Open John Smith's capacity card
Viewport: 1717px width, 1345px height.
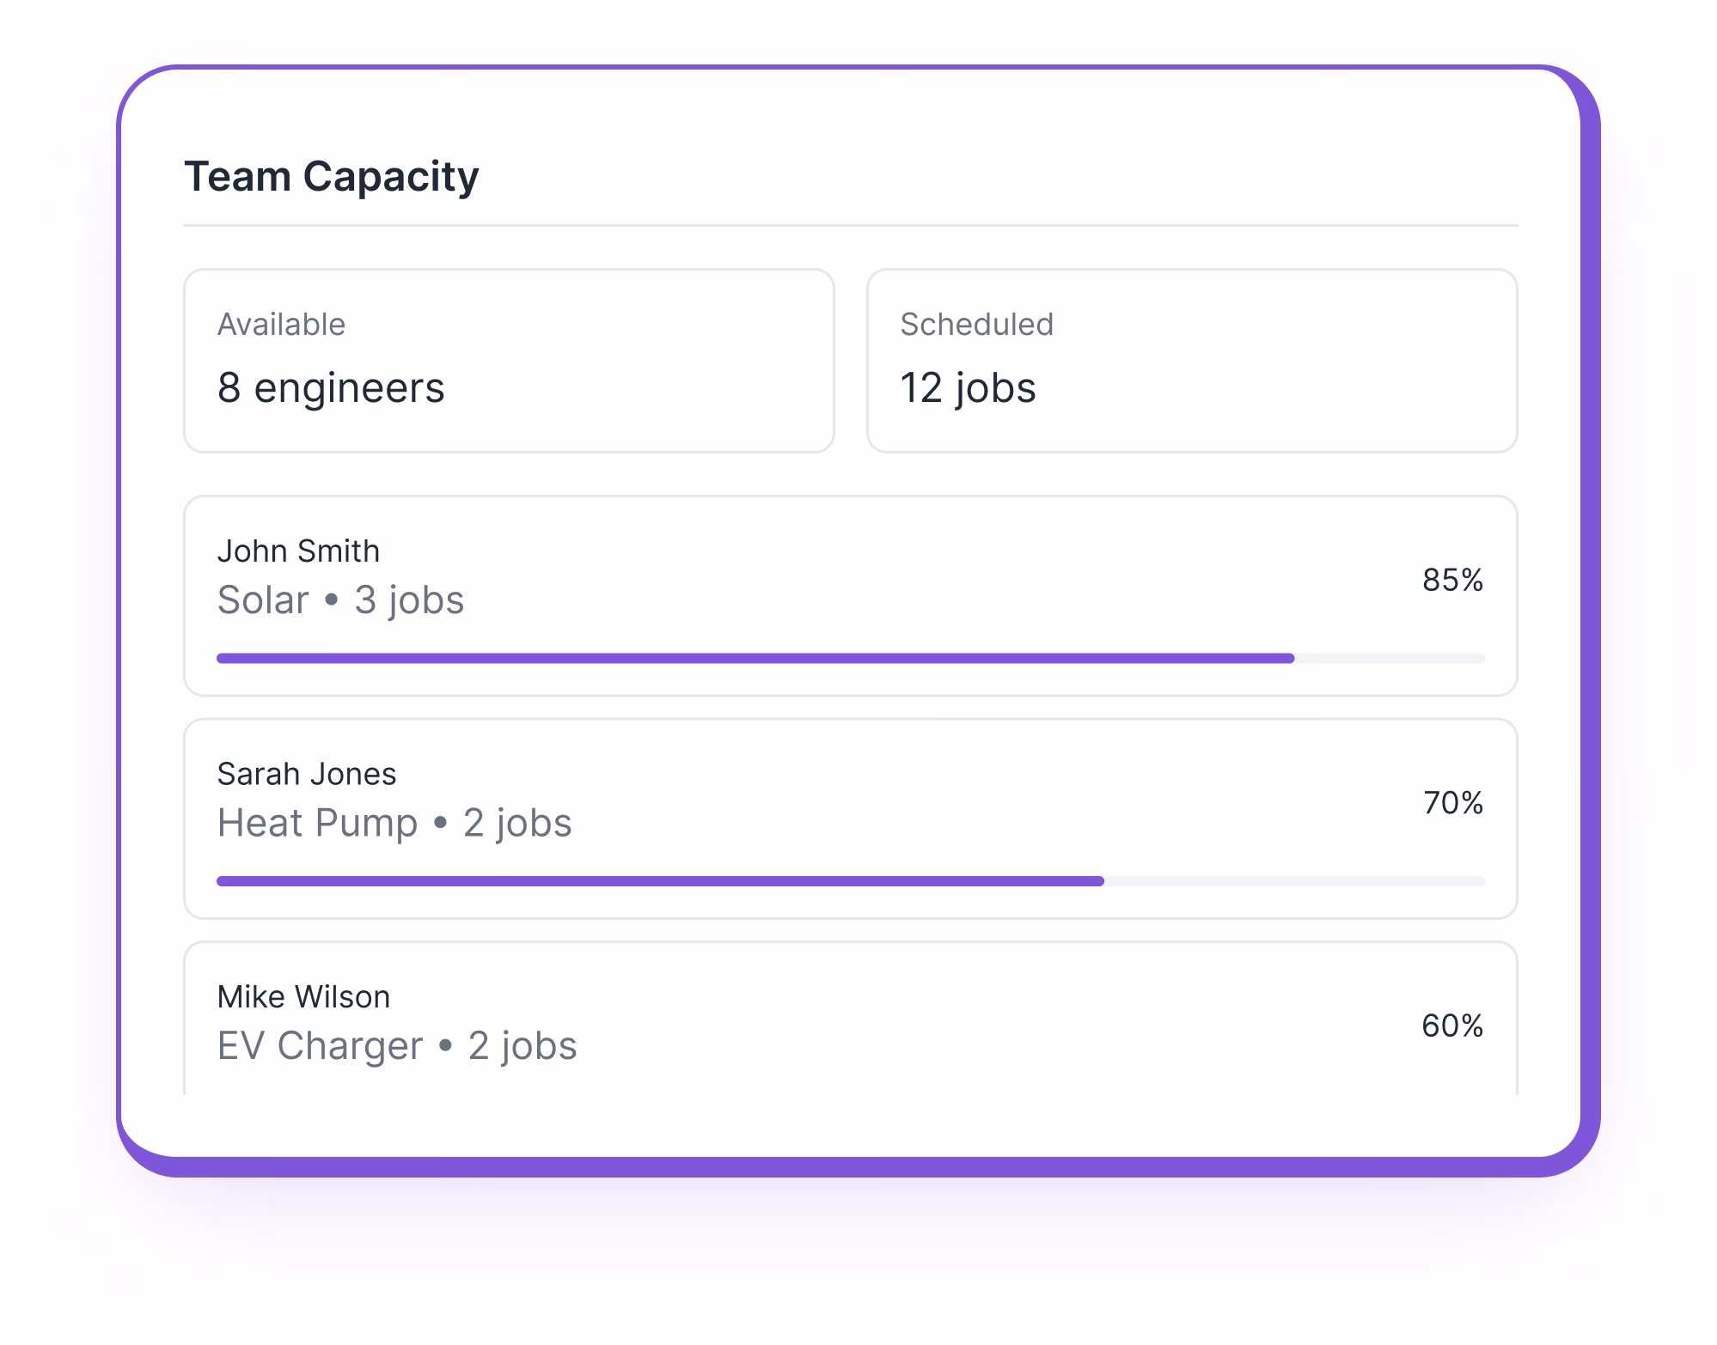tap(851, 595)
